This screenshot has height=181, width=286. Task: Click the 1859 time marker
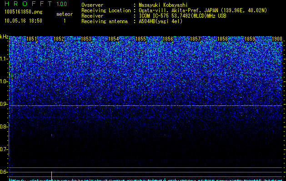(x=250, y=39)
